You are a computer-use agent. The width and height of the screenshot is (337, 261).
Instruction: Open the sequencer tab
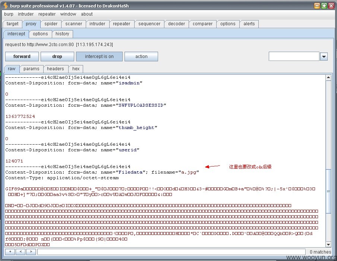click(x=149, y=24)
